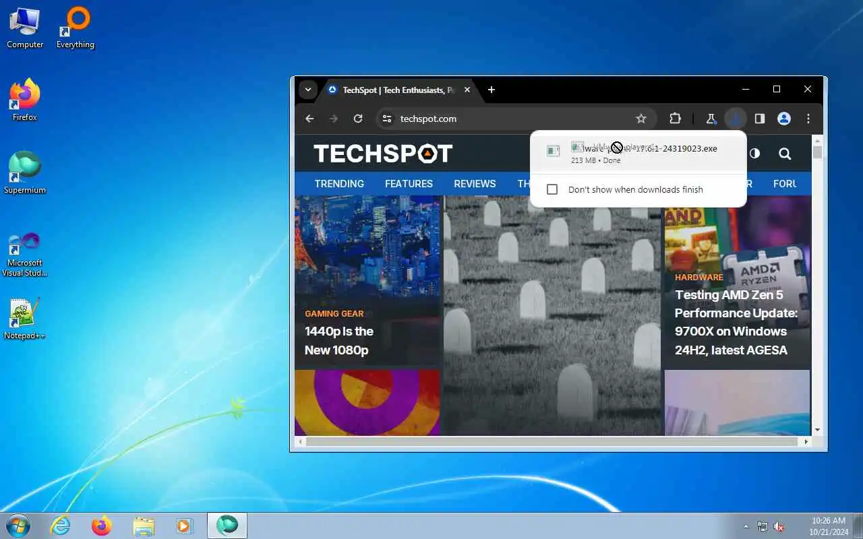Click the HARDWARE category label
The height and width of the screenshot is (539, 863).
(699, 277)
